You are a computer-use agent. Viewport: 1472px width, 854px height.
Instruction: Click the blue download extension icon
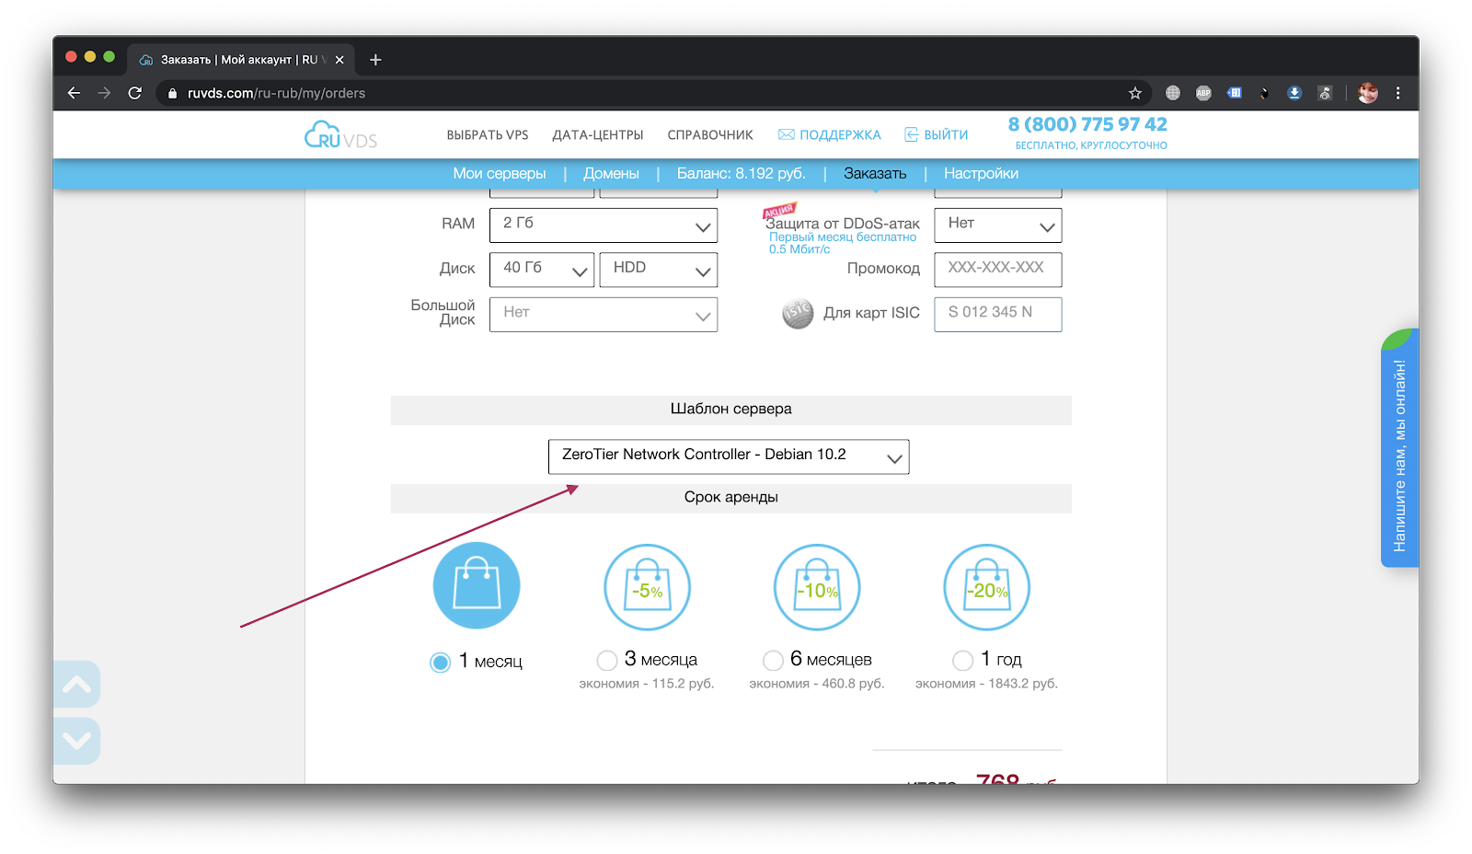[1294, 93]
